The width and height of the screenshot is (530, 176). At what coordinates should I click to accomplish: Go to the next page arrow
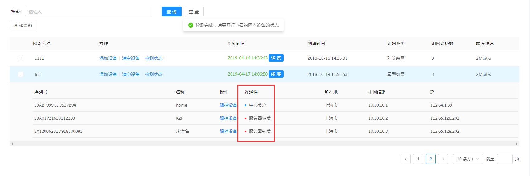443,159
